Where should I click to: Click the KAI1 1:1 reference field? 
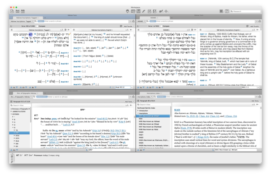pos(249,87)
